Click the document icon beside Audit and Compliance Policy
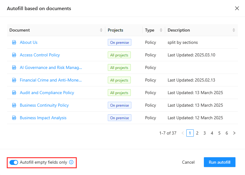The image size is (245, 175). pos(14,93)
